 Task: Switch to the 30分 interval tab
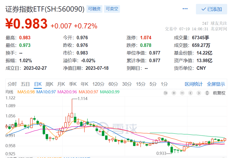[127, 84]
